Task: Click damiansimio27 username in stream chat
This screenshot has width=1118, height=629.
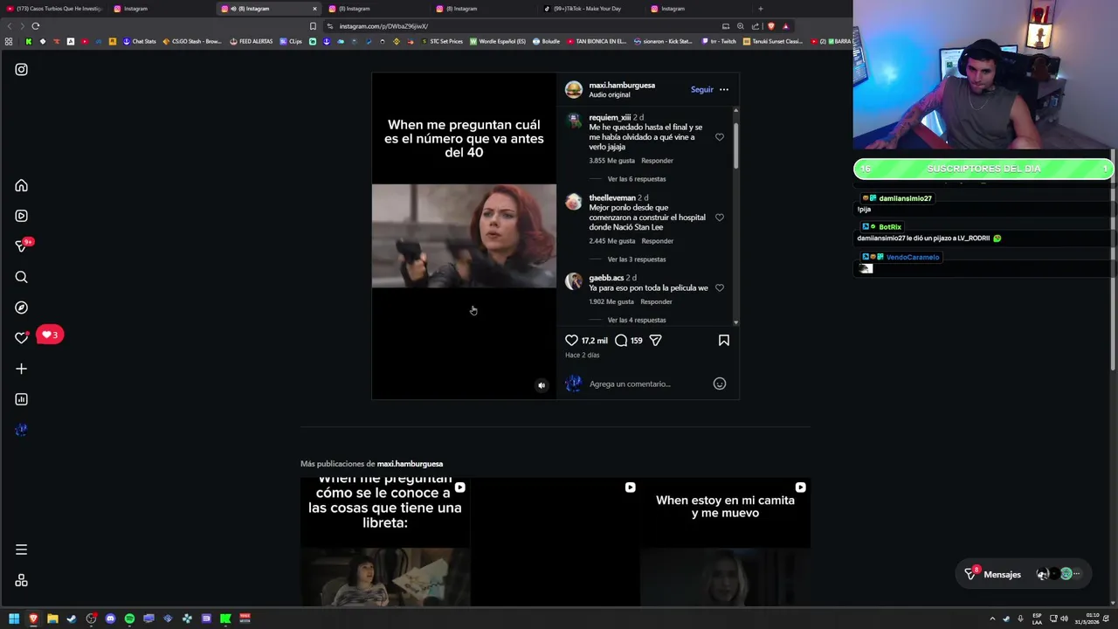Action: [905, 198]
